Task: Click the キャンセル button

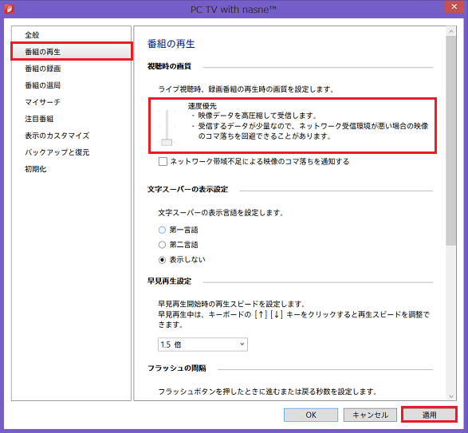Action: click(370, 415)
